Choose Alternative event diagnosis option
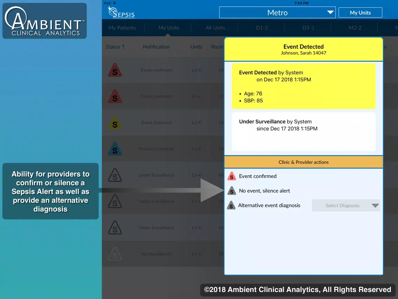 pyautogui.click(x=269, y=205)
